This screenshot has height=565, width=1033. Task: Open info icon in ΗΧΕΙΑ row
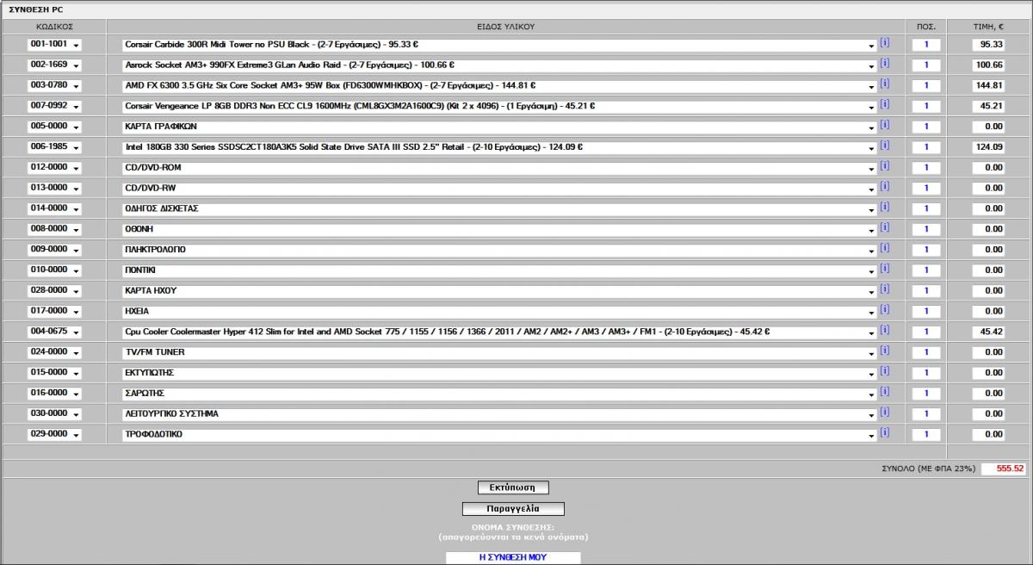pos(884,309)
